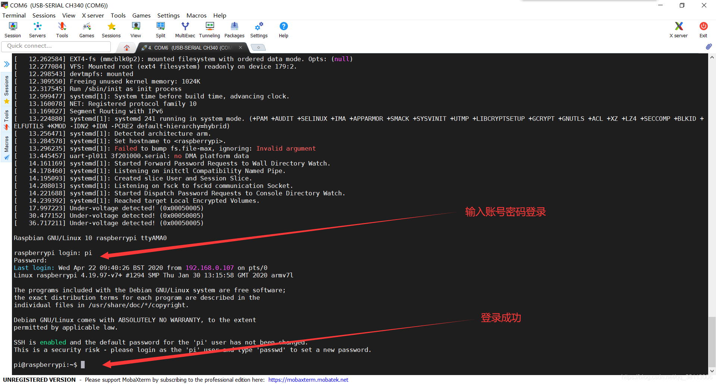Click the 'raspberrypi login: pi' line
Screen dimensions: 716x384
[53, 253]
